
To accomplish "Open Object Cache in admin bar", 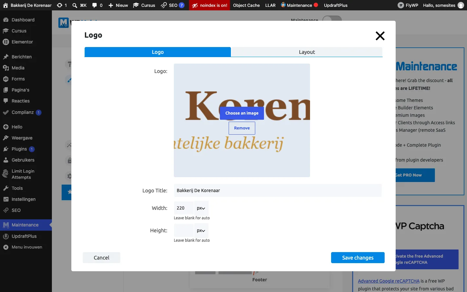I will [246, 5].
